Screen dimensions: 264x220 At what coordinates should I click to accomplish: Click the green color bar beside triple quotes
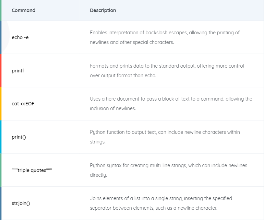click(1, 170)
